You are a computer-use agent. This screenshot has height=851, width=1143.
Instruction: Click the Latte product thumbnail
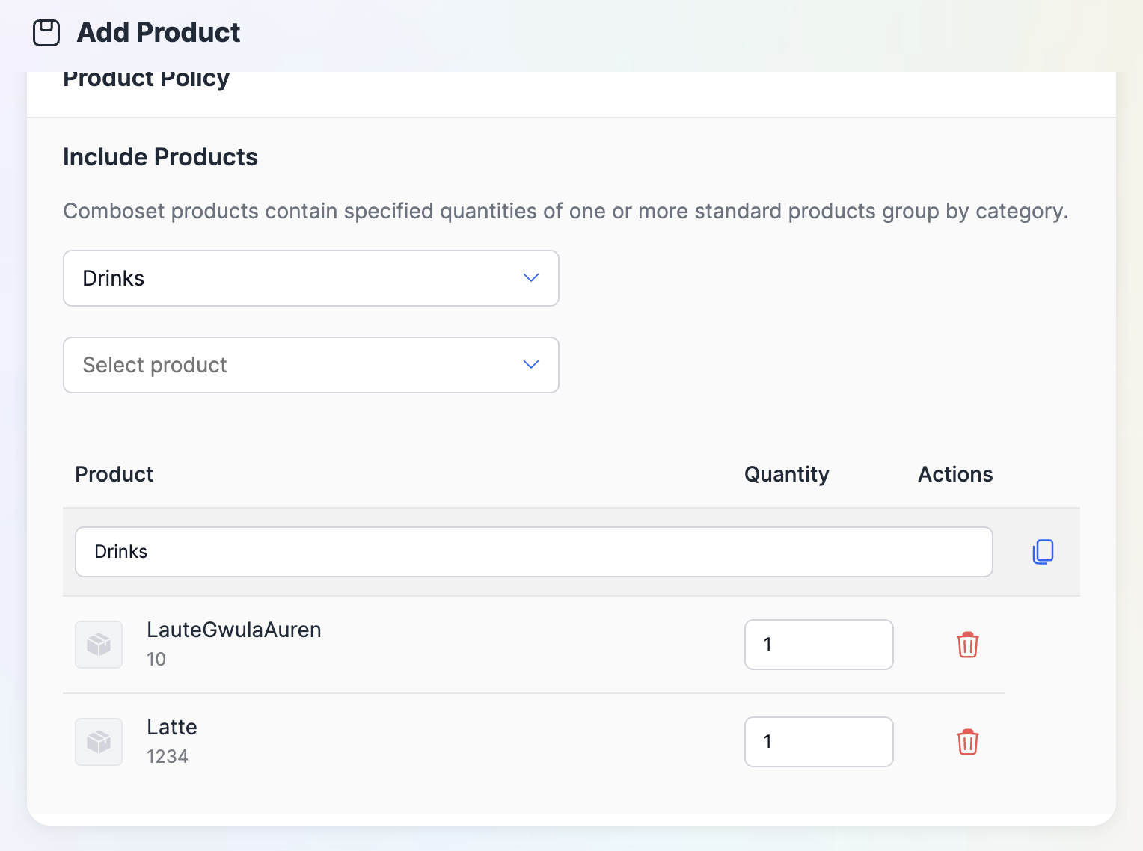pyautogui.click(x=99, y=742)
